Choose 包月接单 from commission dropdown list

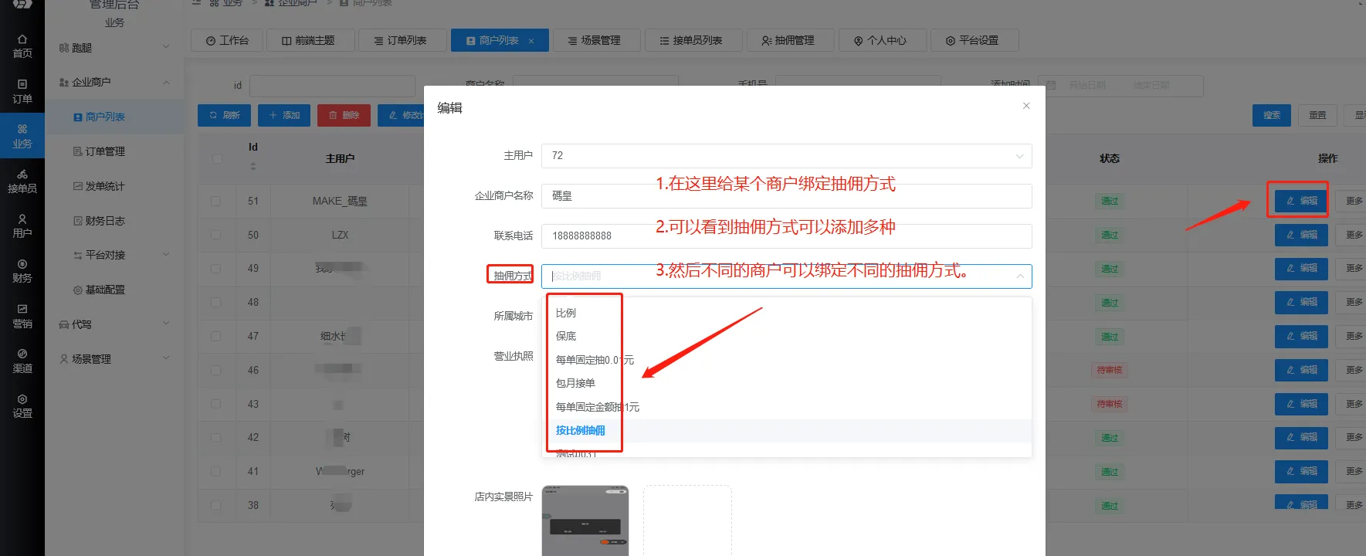(x=575, y=383)
